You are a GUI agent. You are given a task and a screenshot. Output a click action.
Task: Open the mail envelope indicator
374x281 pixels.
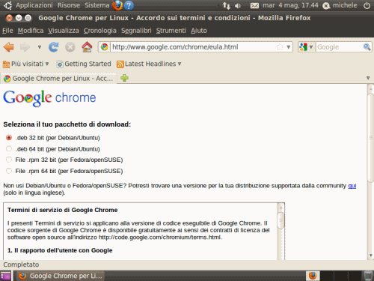[254, 5]
